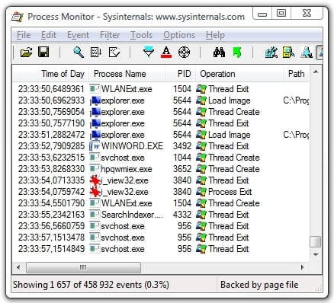Screen dimensions: 334x303
Task: Select the Include Process From Window target icon
Action: 184,53
